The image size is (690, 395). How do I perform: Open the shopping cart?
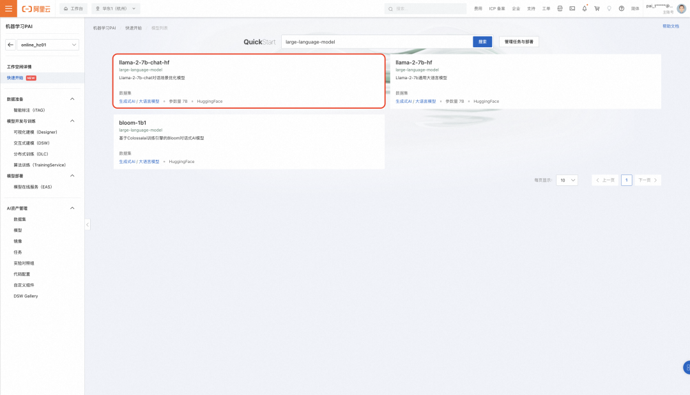point(597,8)
